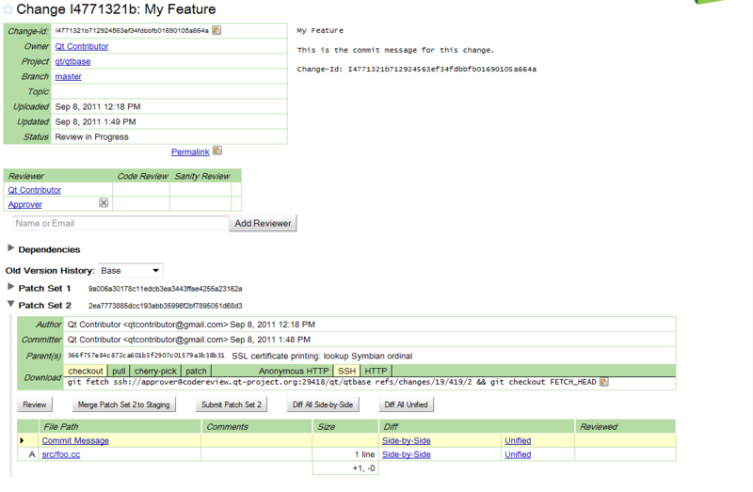Copy the Change-Id using the clipboard icon
753x492 pixels.
click(x=216, y=30)
